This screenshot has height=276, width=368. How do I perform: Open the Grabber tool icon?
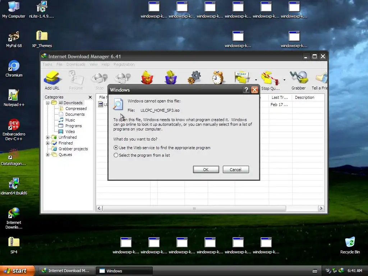(299, 80)
